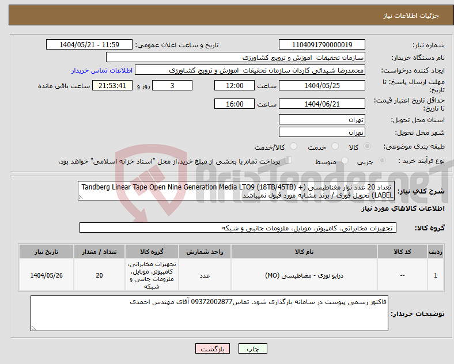Click the نام کالا column header
The width and height of the screenshot is (454, 364).
pyautogui.click(x=304, y=252)
